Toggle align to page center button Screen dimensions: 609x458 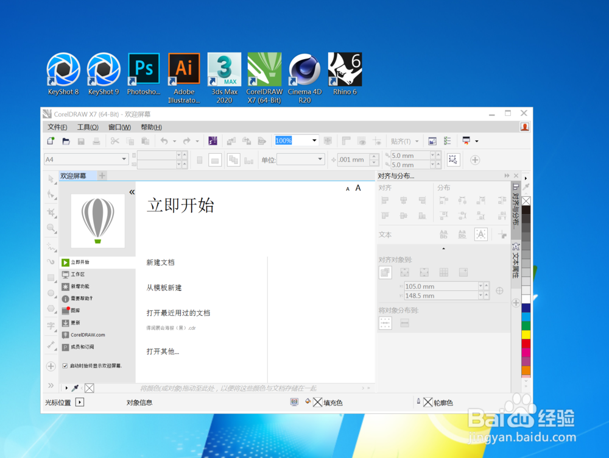tap(424, 272)
